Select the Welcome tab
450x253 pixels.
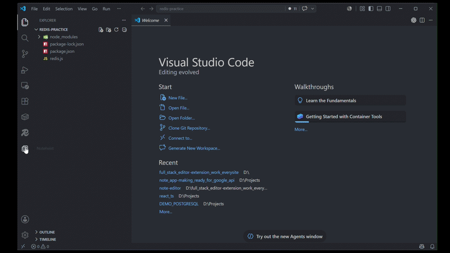coord(150,20)
